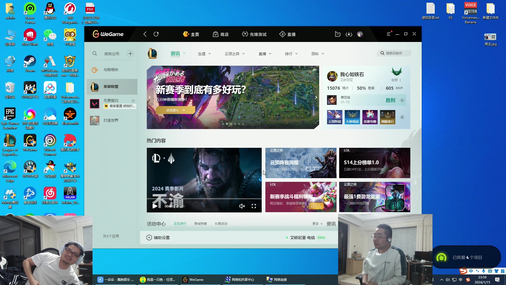Screen dimensions: 506x285
Task: Select 打造世界 in the sidebar
Action: 112,120
